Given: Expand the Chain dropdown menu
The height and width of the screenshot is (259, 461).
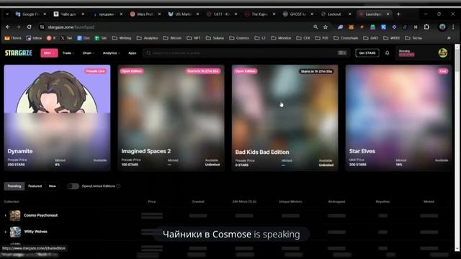Looking at the screenshot, I should [88, 53].
